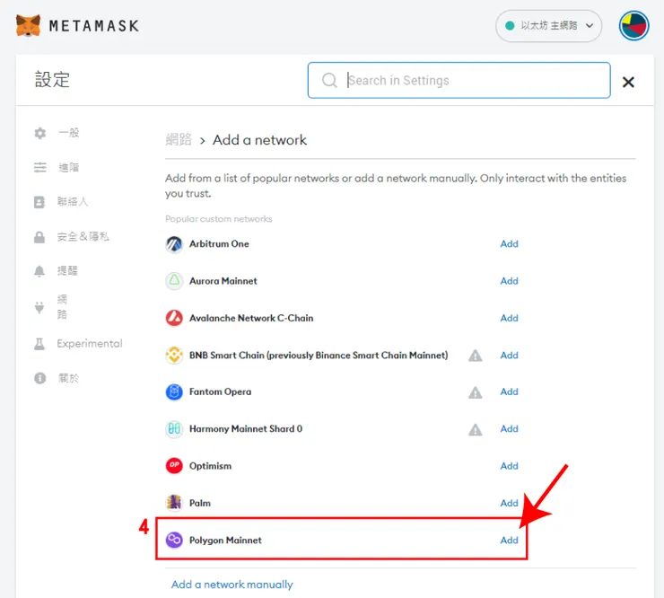Screen dimensions: 664x598
Task: Add the Polygon Mainnet network
Action: tap(509, 541)
